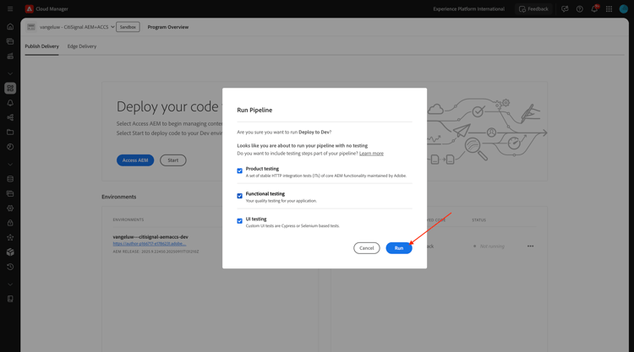Uncheck the Product testing checkbox
634x352 pixels.
click(x=240, y=171)
